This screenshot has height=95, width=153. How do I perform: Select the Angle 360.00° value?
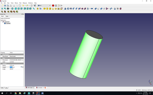[12, 69]
